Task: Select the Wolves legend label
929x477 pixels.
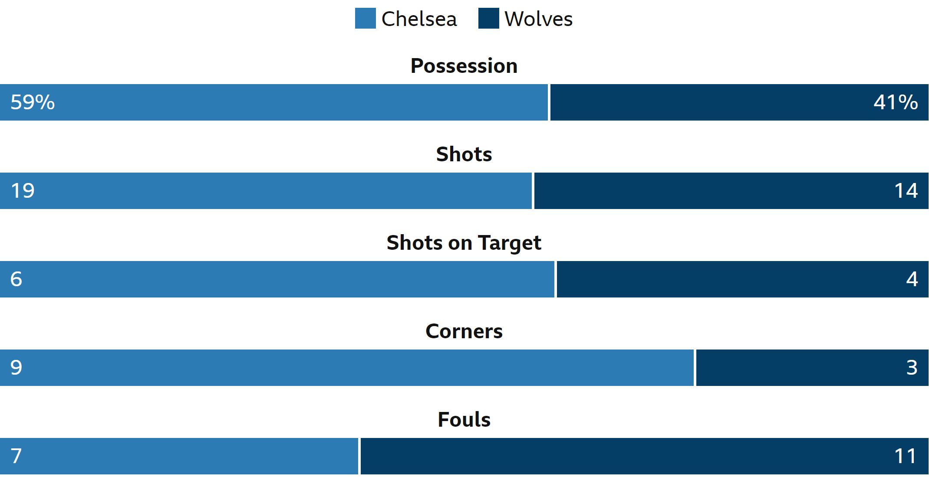Action: tap(538, 19)
